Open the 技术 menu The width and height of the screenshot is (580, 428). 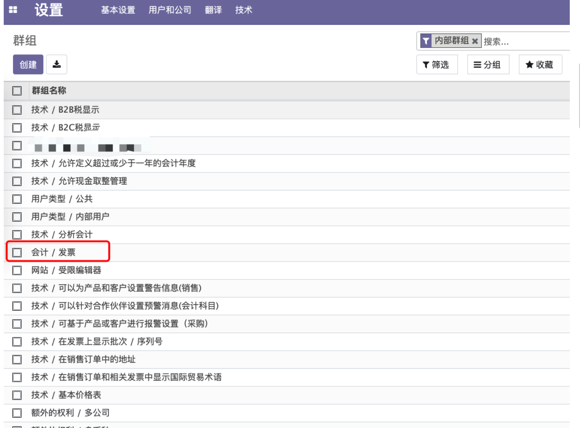[x=243, y=10]
